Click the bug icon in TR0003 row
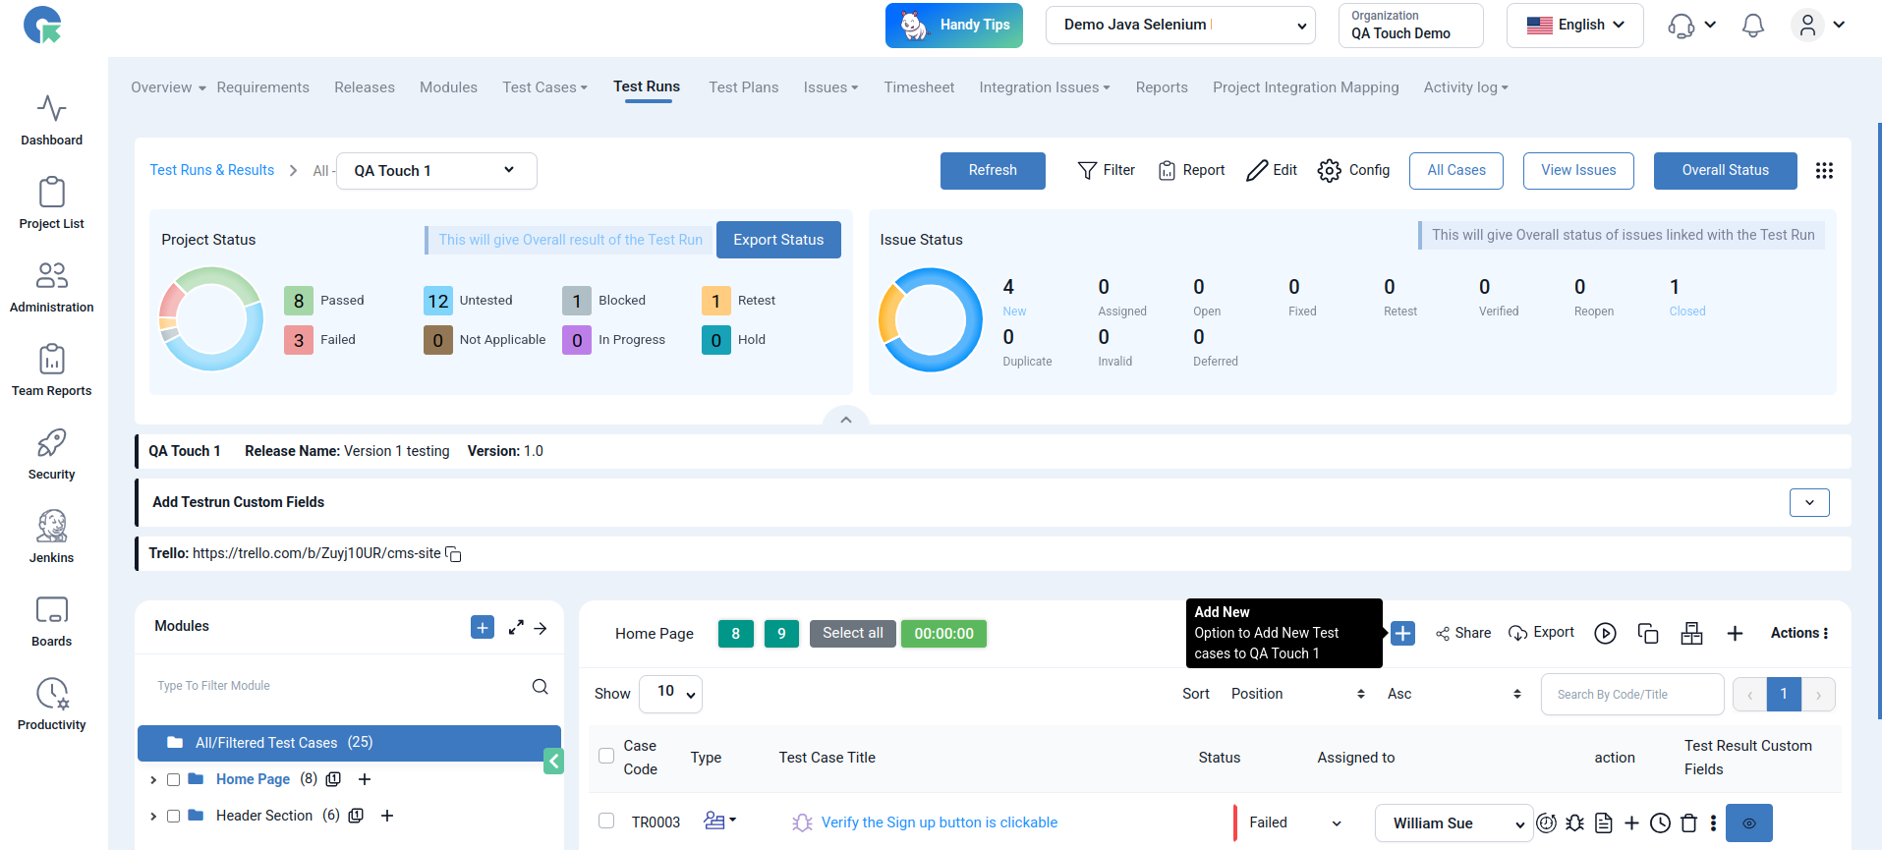 click(x=1574, y=823)
